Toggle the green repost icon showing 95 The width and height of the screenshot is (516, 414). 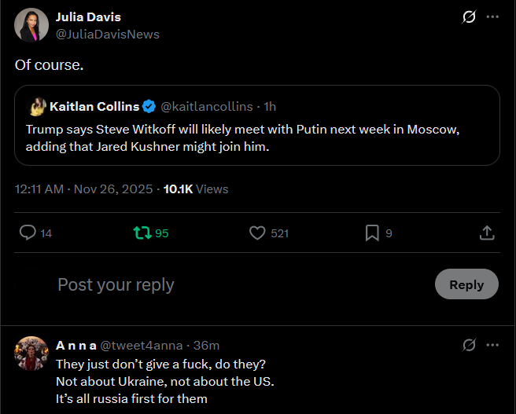pyautogui.click(x=142, y=233)
